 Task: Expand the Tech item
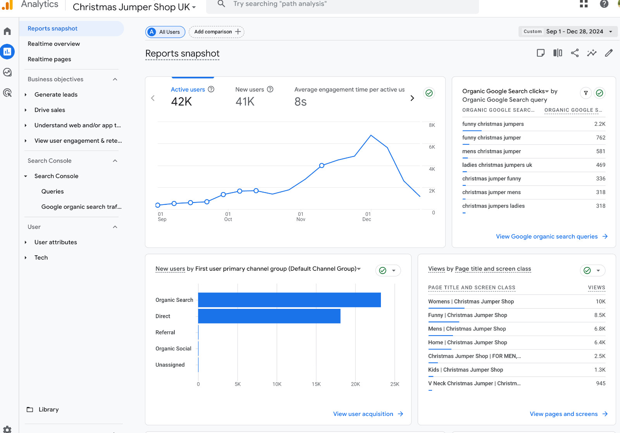26,258
